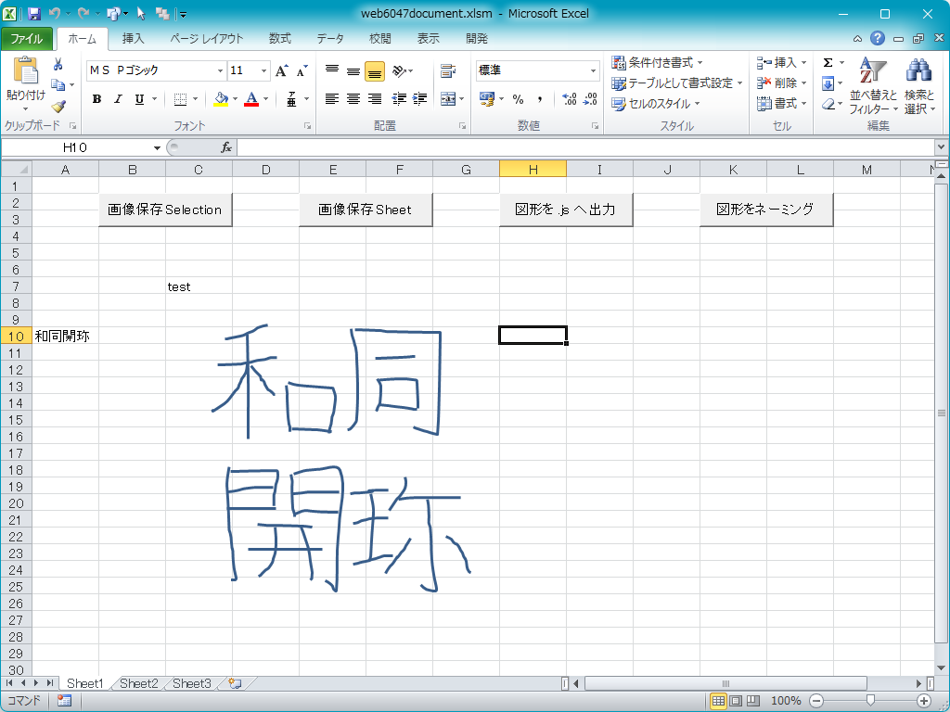
Task: Click the Insert Function fx icon
Action: [225, 147]
